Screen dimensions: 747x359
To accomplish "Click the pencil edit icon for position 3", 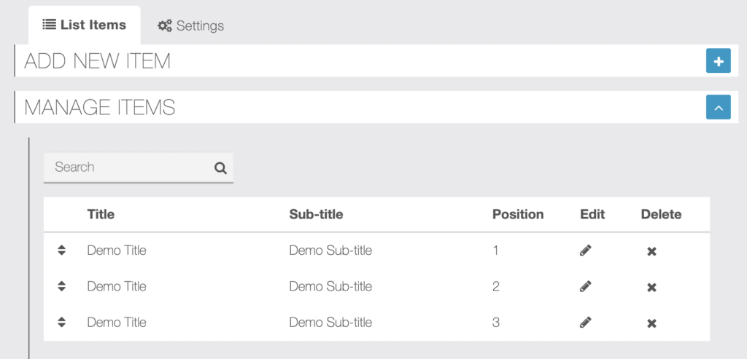I will click(586, 323).
